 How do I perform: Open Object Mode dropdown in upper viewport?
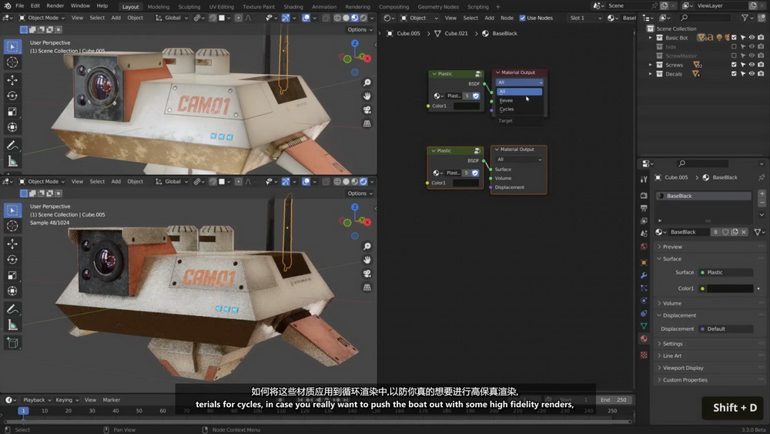[x=42, y=18]
